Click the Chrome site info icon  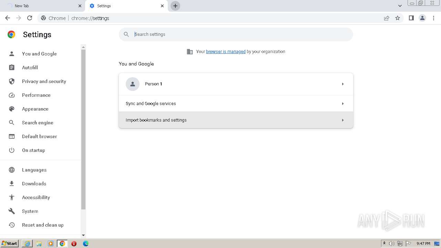[43, 18]
